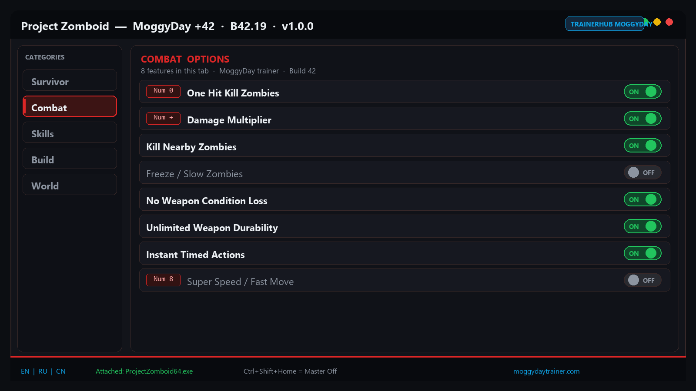Disable the Damage Multiplier toggle
The height and width of the screenshot is (391, 696).
[642, 119]
